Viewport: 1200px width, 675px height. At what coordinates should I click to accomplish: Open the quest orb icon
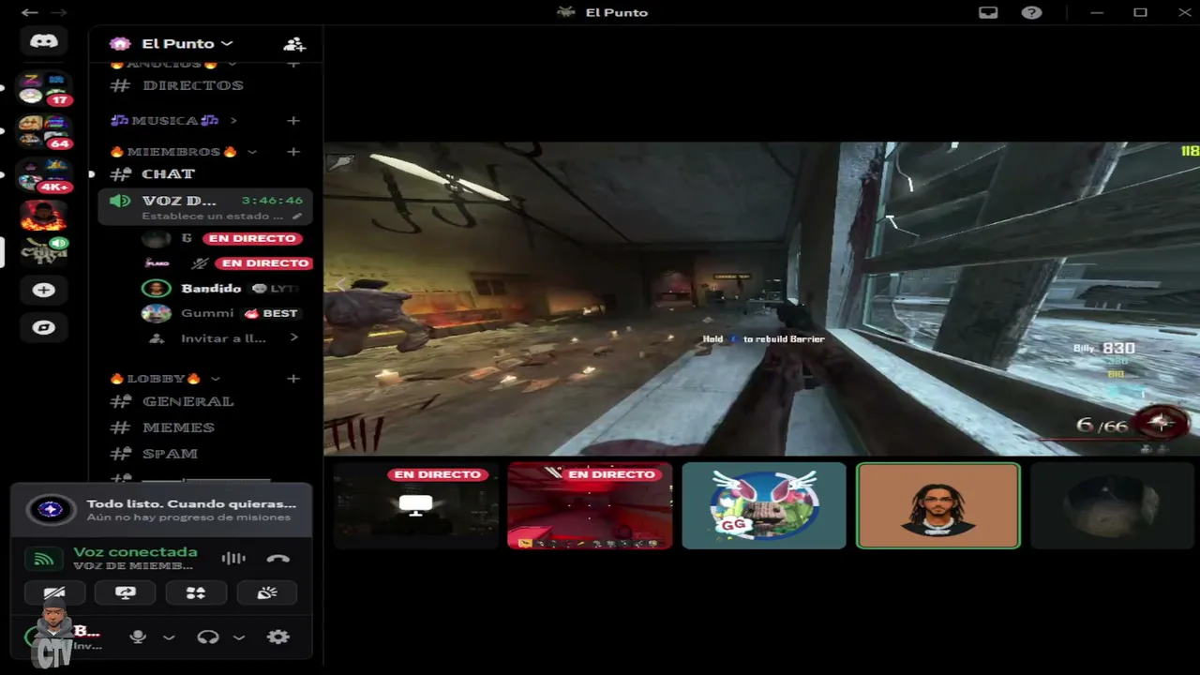tap(51, 510)
